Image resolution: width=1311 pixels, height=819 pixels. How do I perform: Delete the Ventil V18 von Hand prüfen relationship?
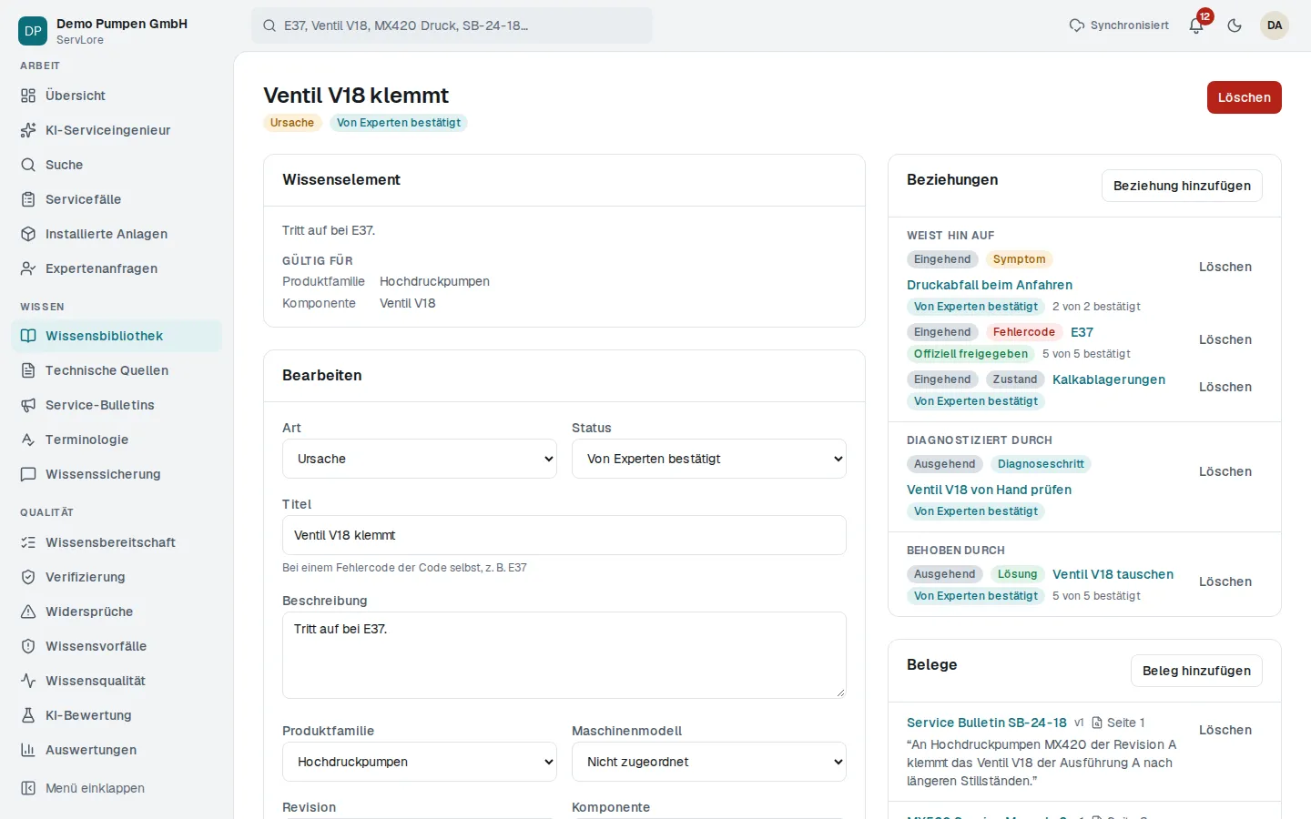click(1225, 471)
